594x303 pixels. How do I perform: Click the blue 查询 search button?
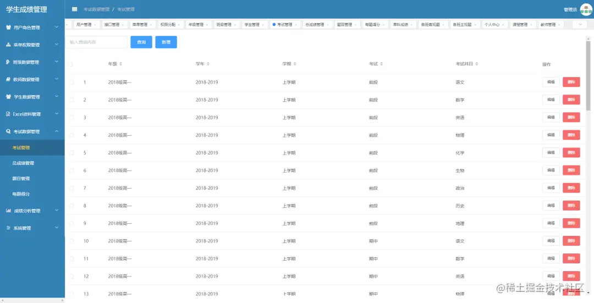point(141,42)
